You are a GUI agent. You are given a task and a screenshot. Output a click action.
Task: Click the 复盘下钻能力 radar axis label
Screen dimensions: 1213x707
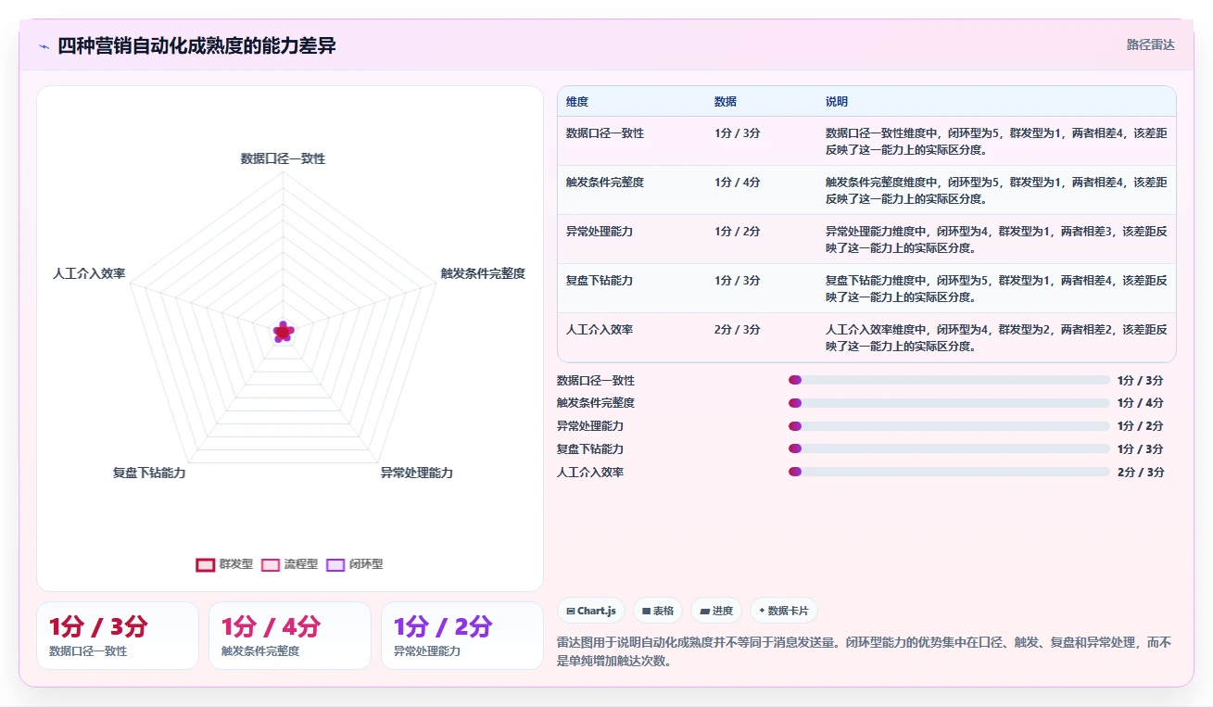click(x=149, y=473)
